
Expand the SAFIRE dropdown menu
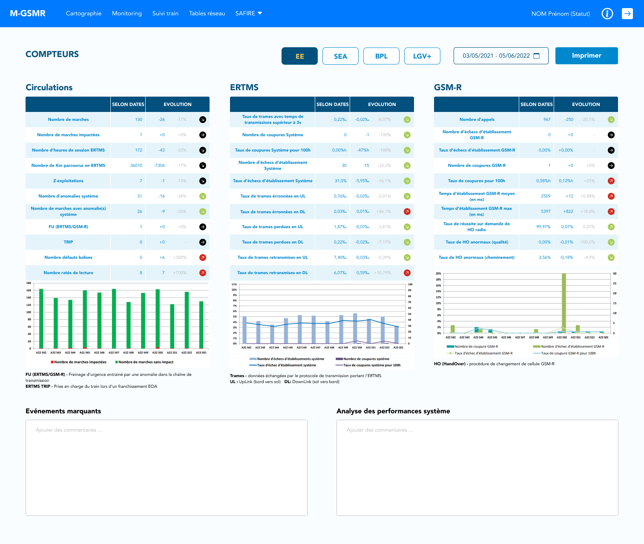coord(249,14)
